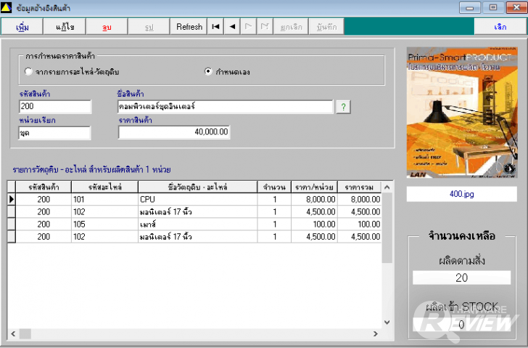Click the horizontal scrollbar thumb
This screenshot has width=528, height=348.
[x=25, y=334]
